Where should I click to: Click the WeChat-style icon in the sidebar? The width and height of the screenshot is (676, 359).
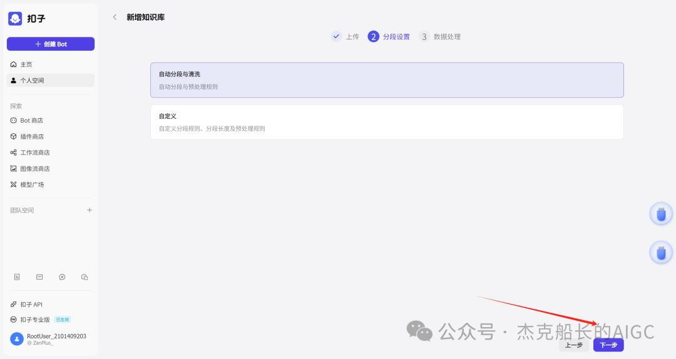point(84,276)
